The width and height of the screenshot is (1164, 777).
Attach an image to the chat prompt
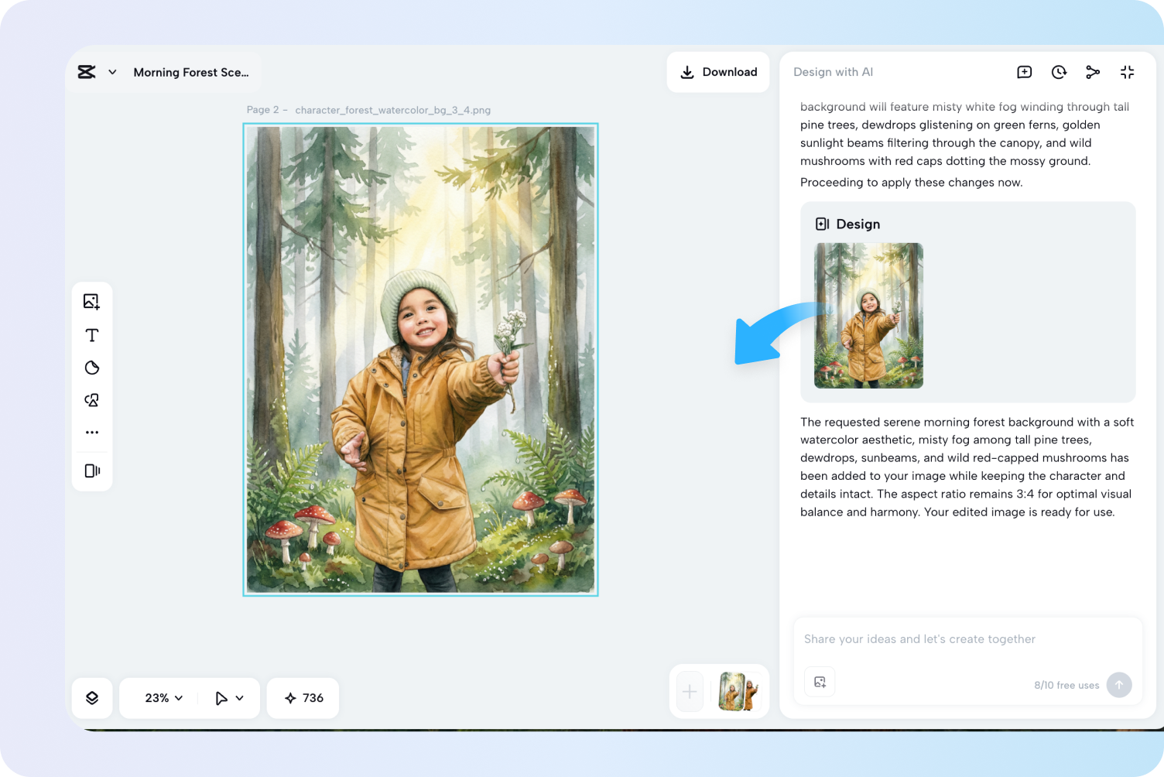tap(820, 682)
